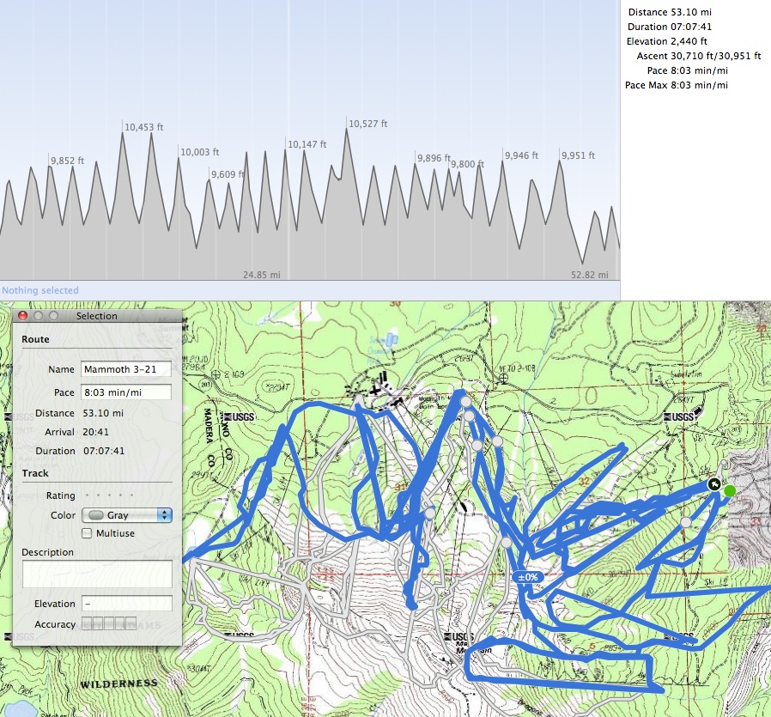Click the Name field containing Mammoth 3-21
Screen dimensions: 771x717
[x=126, y=369]
